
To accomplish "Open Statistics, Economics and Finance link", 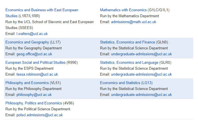I will 127,42.
